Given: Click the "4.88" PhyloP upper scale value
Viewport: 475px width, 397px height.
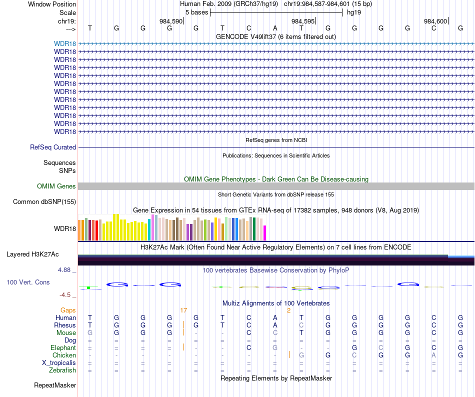Looking at the screenshot, I should [x=64, y=270].
